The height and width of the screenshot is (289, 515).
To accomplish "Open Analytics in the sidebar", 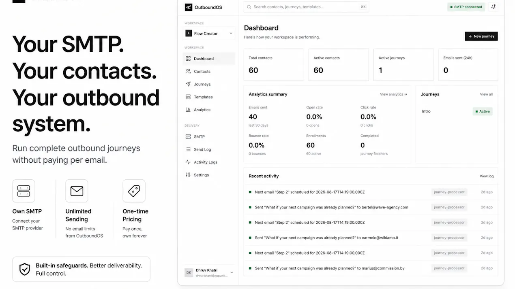I will click(x=209, y=110).
